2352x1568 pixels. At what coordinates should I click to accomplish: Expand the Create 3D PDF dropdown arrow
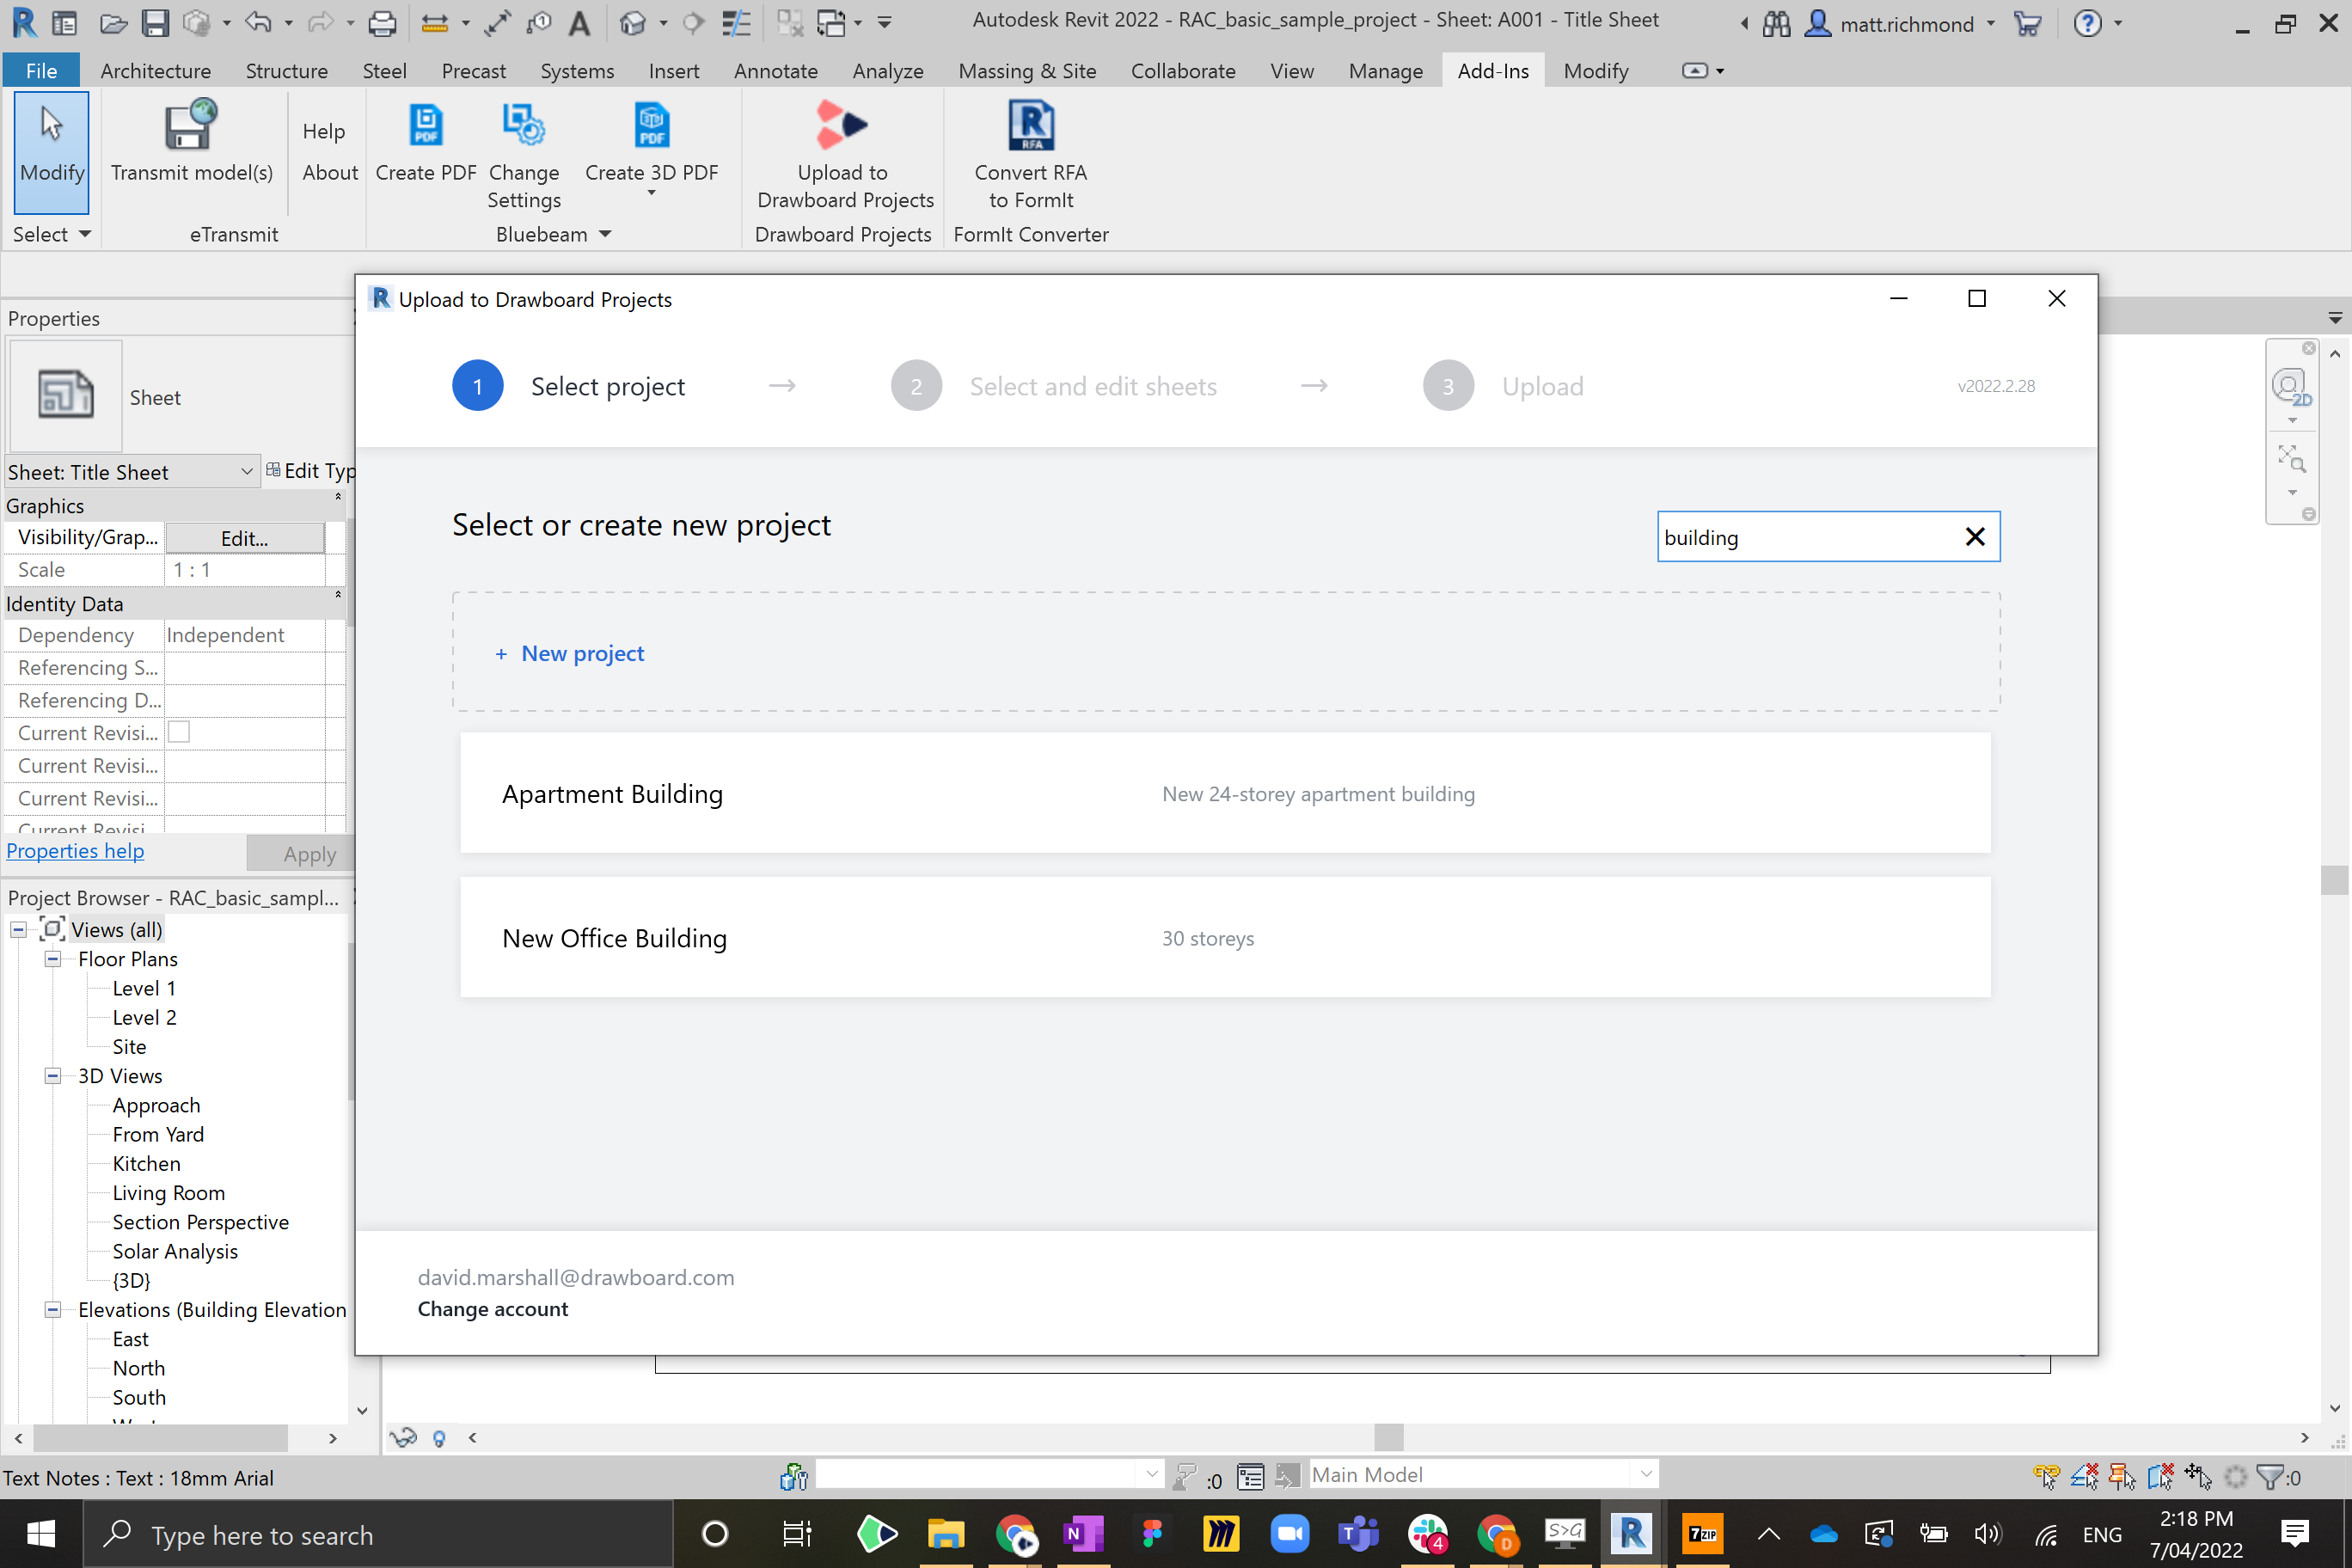[x=651, y=193]
